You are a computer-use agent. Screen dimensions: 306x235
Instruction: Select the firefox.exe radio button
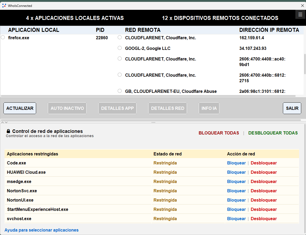click(x=3, y=37)
